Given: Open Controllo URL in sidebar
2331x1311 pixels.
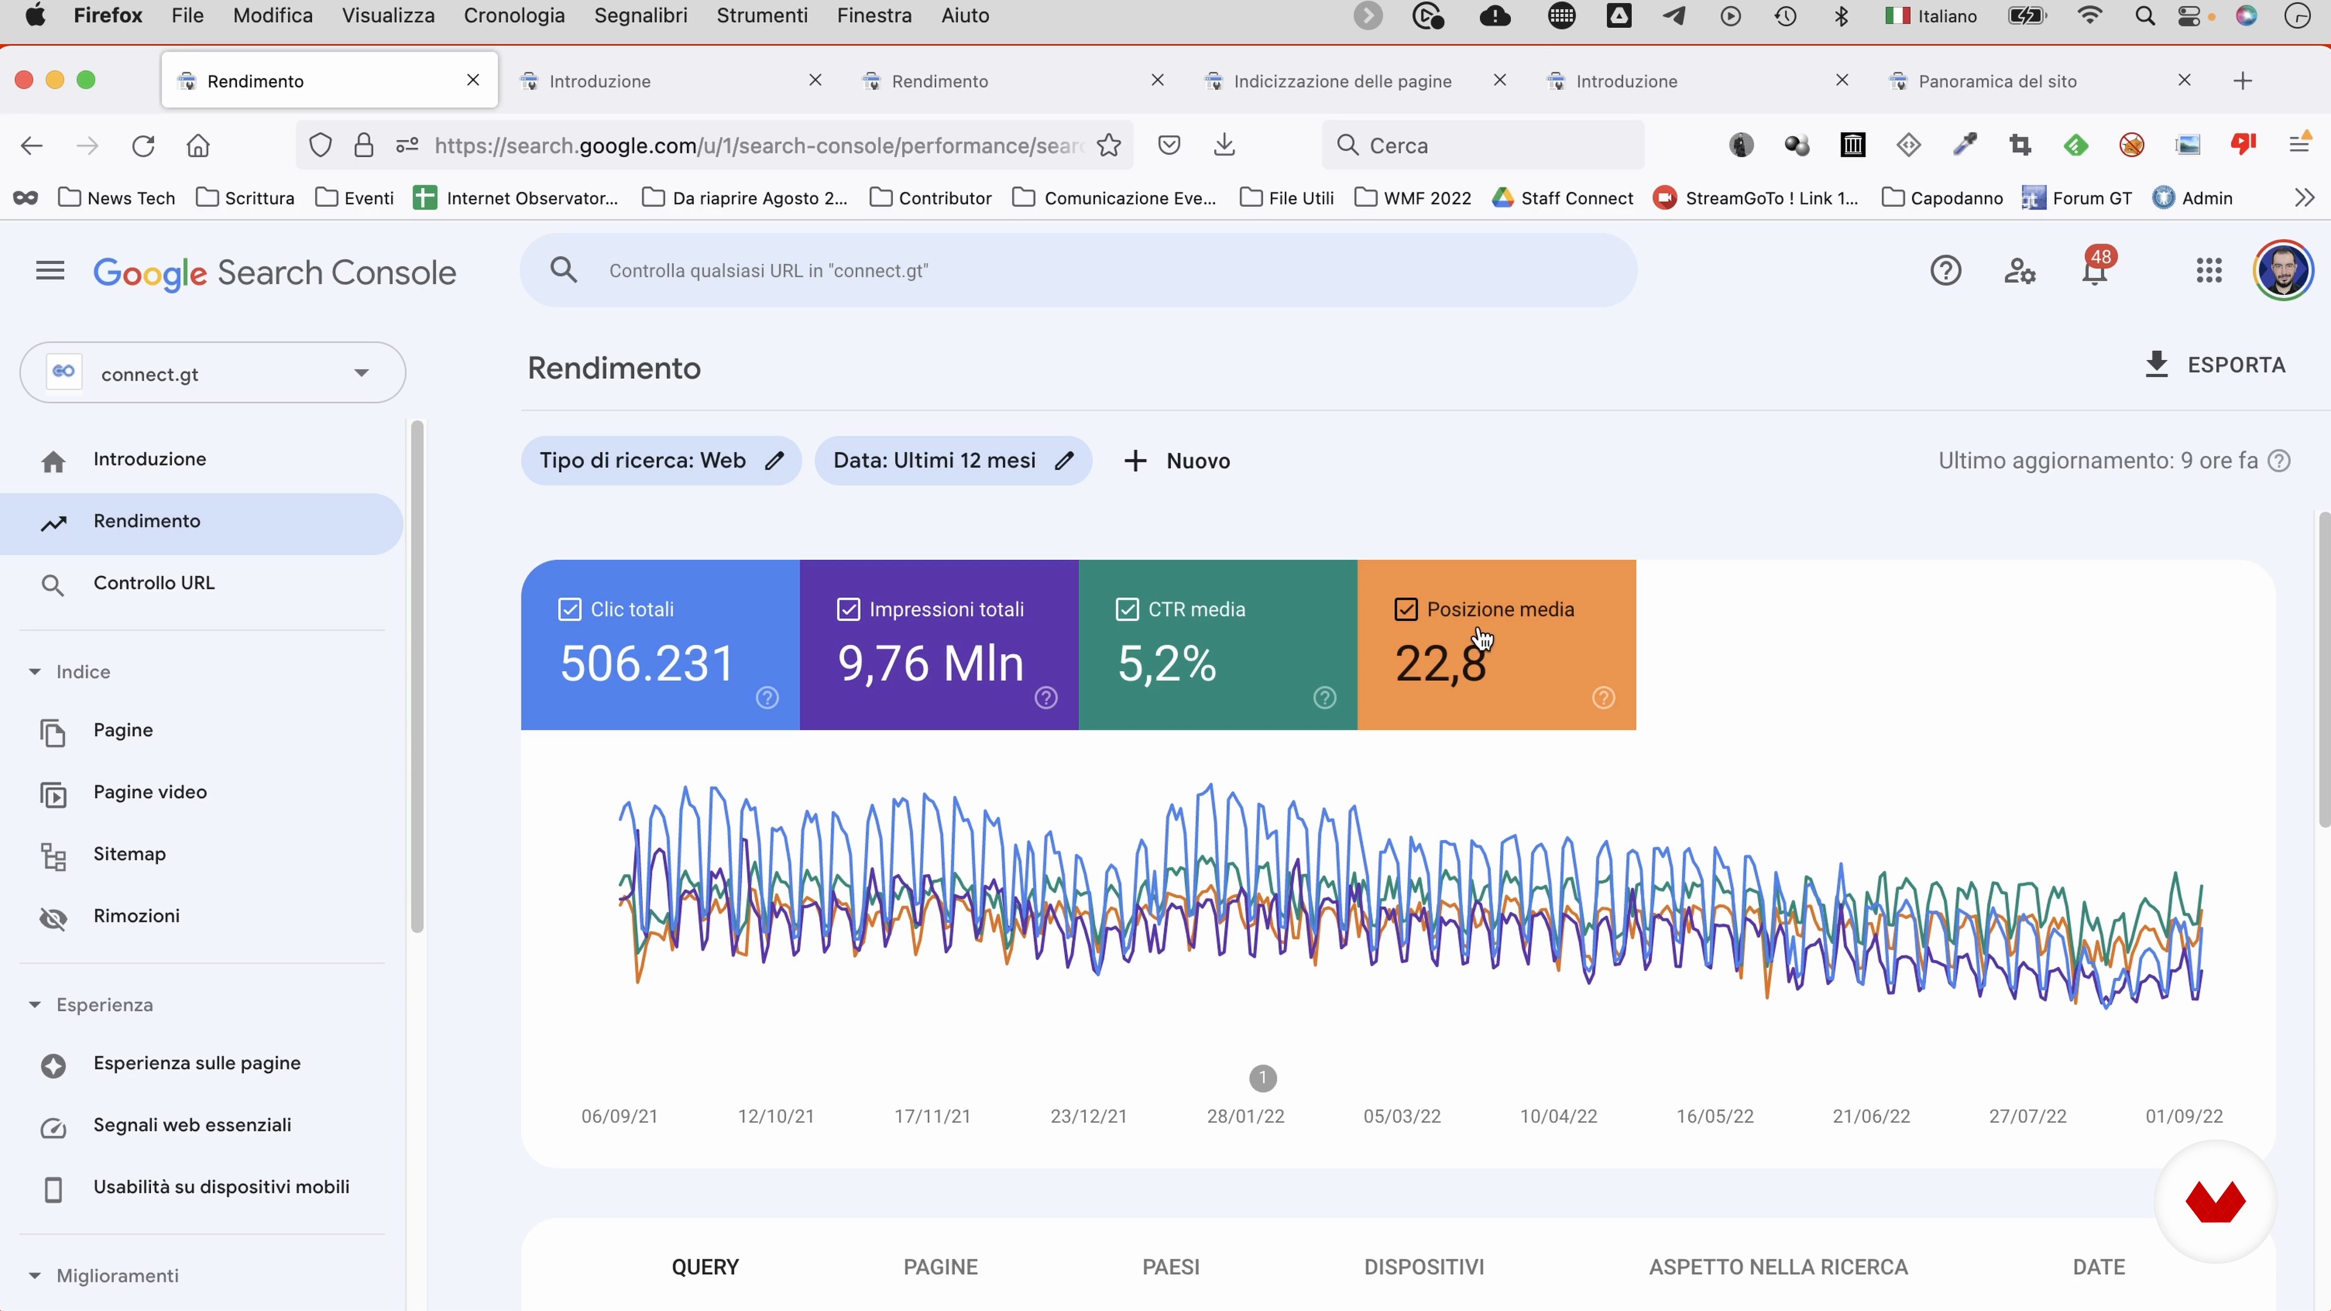Looking at the screenshot, I should tap(201, 583).
